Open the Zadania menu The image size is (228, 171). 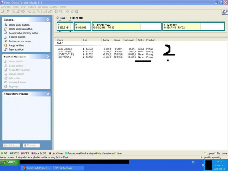point(54,7)
